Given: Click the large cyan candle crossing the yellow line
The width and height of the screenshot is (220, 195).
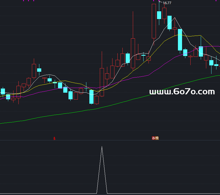Looking at the screenshot, I should 180,40.
